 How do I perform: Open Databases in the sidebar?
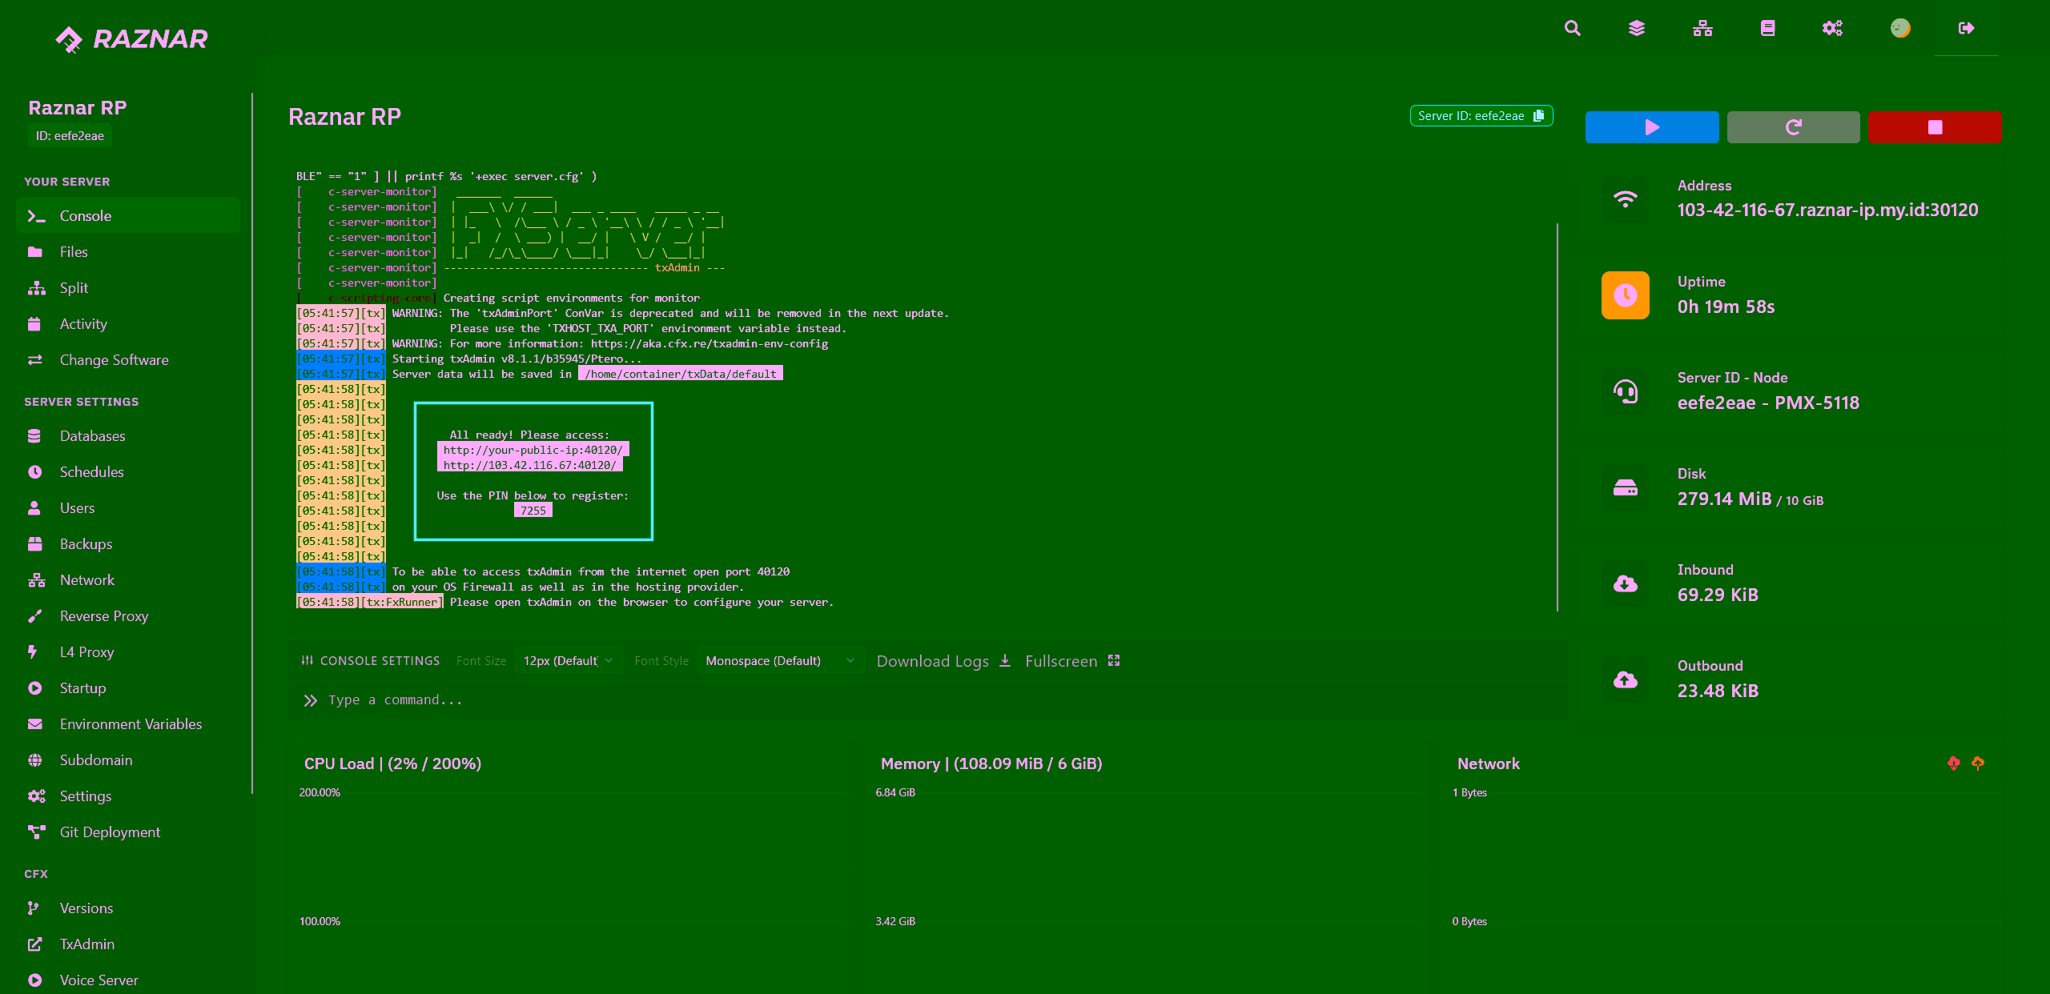click(128, 436)
